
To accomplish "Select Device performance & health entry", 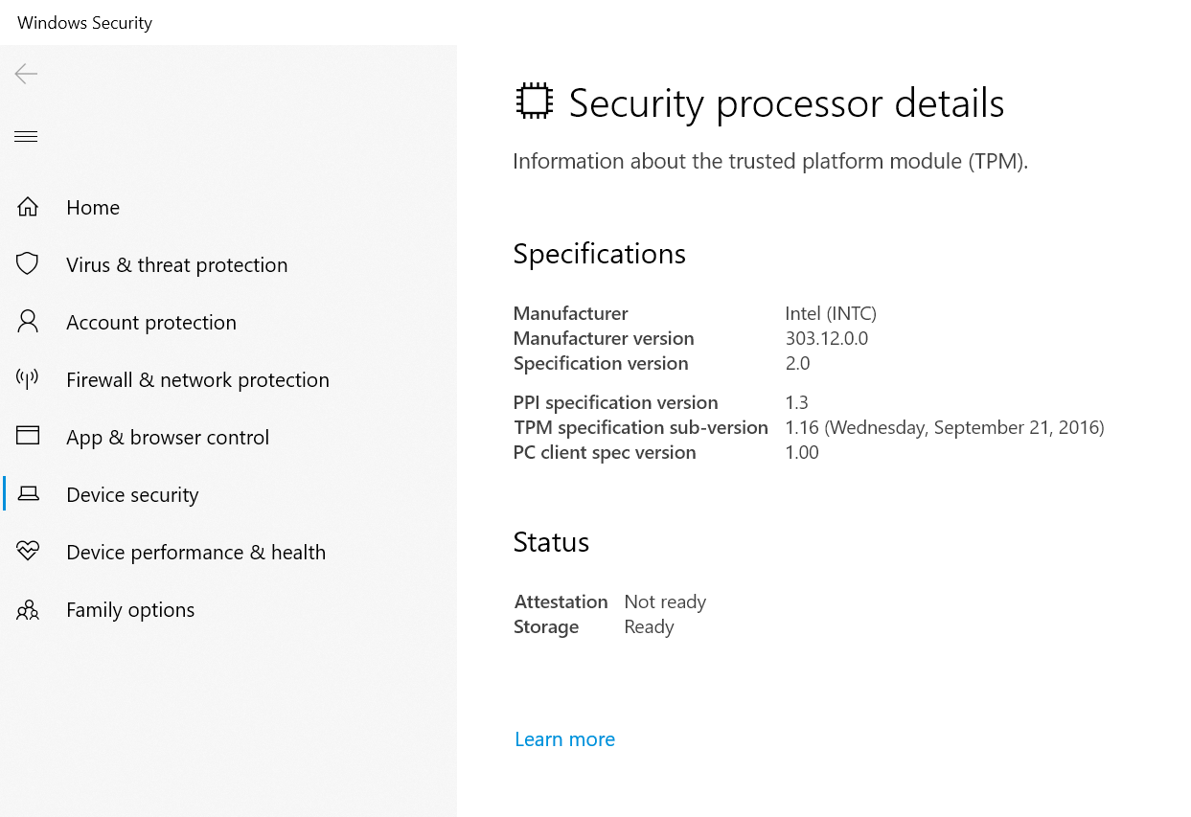I will coord(195,552).
